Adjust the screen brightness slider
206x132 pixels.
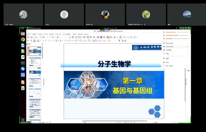[x=177, y=39]
